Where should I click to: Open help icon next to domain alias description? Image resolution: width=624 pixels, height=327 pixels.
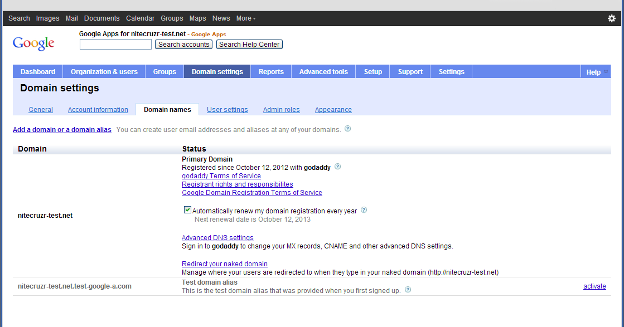348,129
